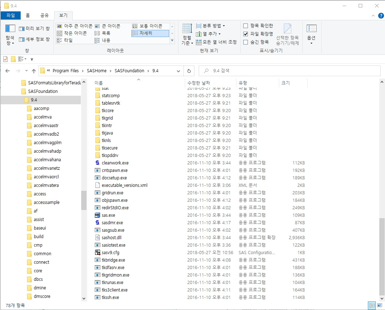Select cleanworks.exe file icon
385x310 pixels.
(98, 163)
